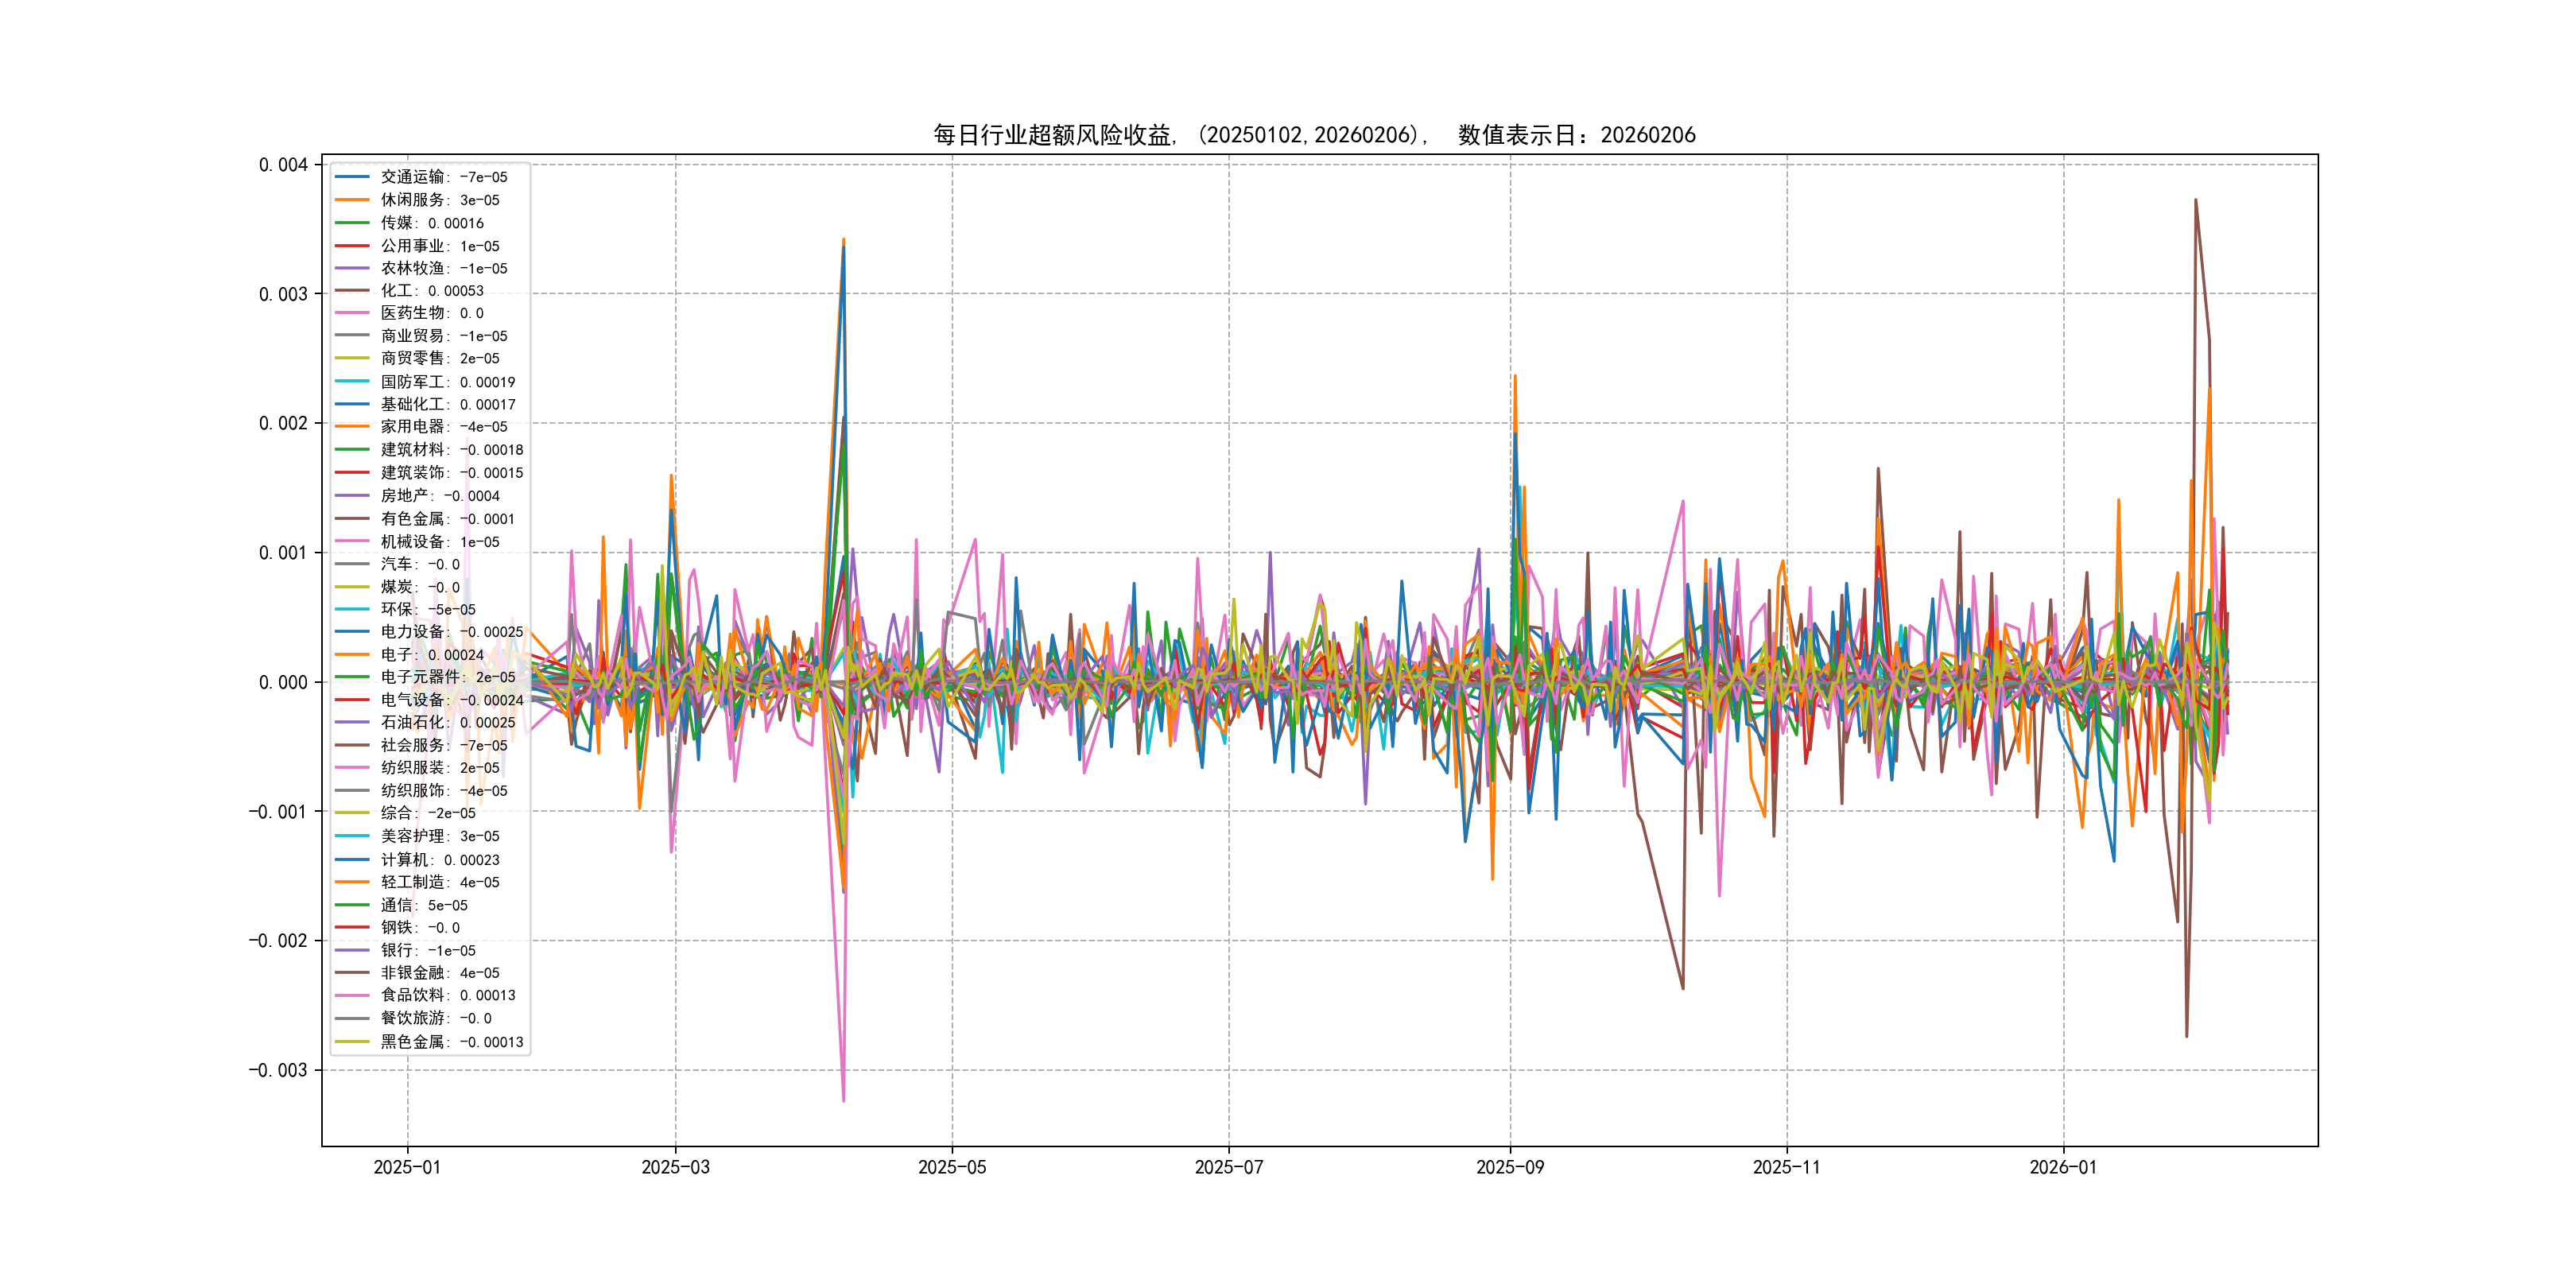
Task: Click the 2025-09 x-axis tick label
Action: click(1509, 1167)
